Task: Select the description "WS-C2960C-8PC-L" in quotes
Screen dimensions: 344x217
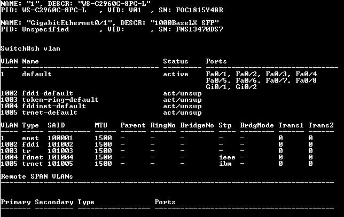Action: pos(114,4)
